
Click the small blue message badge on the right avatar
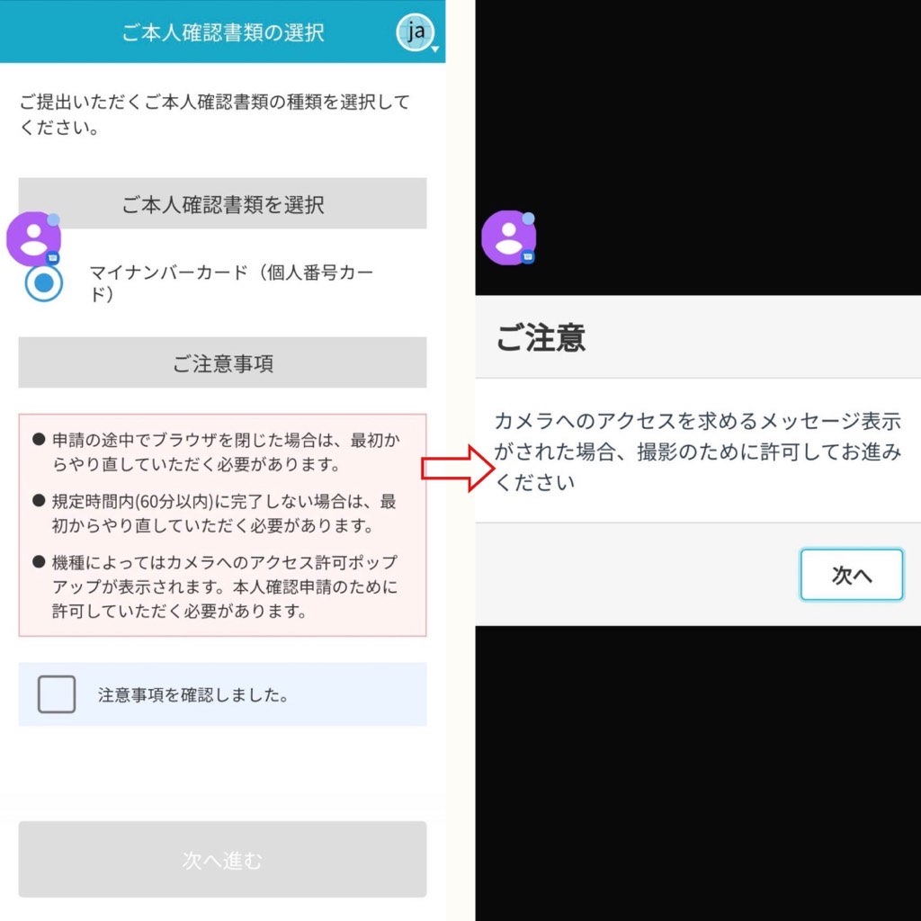pos(527,256)
